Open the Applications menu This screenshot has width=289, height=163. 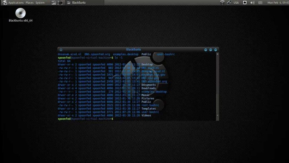[x=16, y=3]
